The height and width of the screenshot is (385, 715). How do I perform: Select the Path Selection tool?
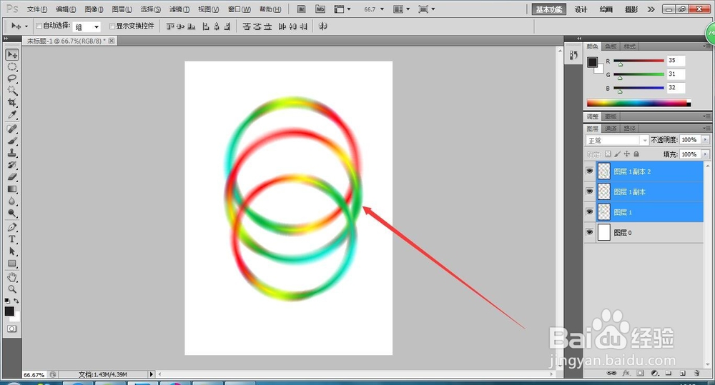tap(12, 251)
